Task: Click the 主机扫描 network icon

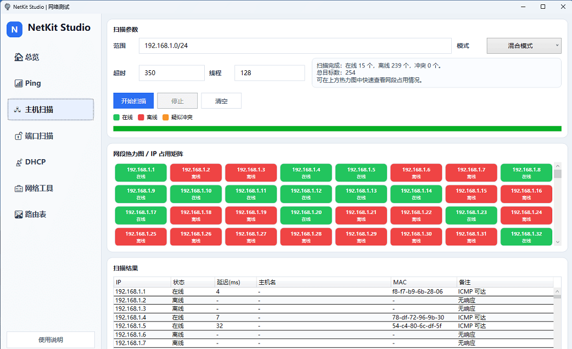Action: click(19, 110)
